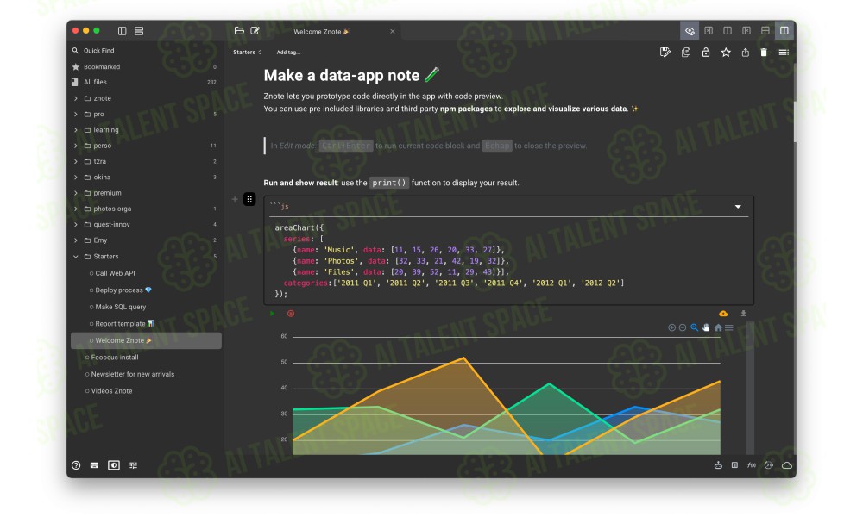Select the chart panning hand tool
The height and width of the screenshot is (517, 863).
point(706,327)
